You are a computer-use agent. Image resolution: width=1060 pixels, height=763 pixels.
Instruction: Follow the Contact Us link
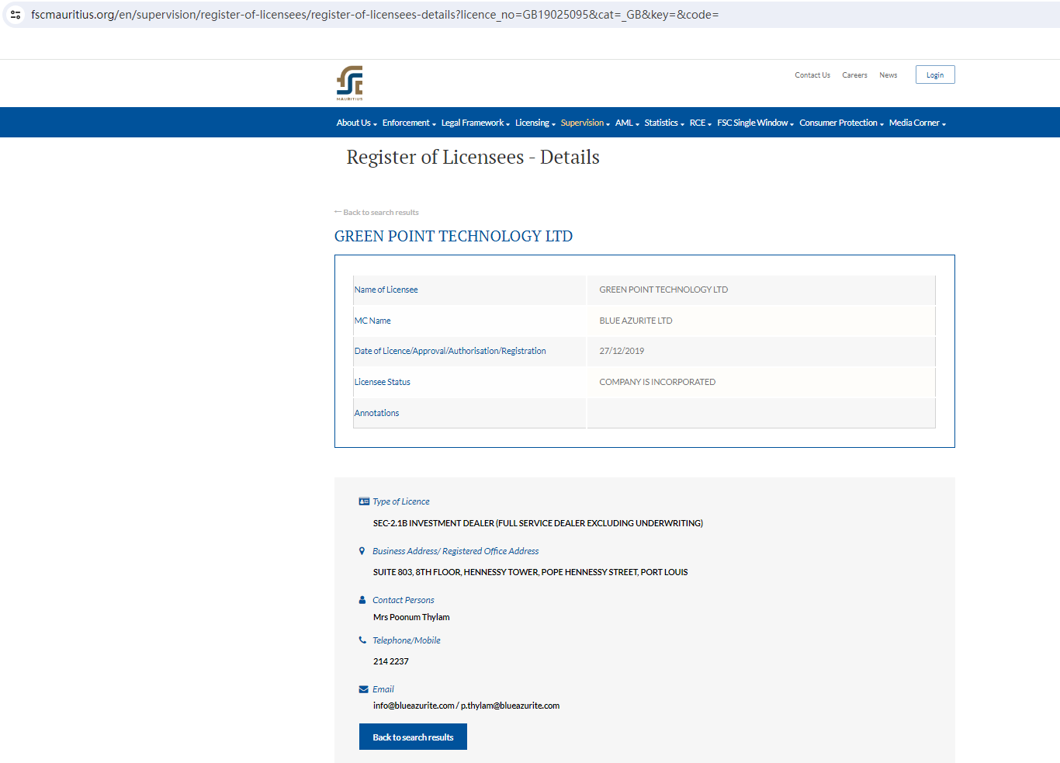[812, 75]
